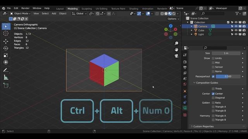The image size is (248, 139).
Task: Open the Window menu
Action: click(37, 8)
